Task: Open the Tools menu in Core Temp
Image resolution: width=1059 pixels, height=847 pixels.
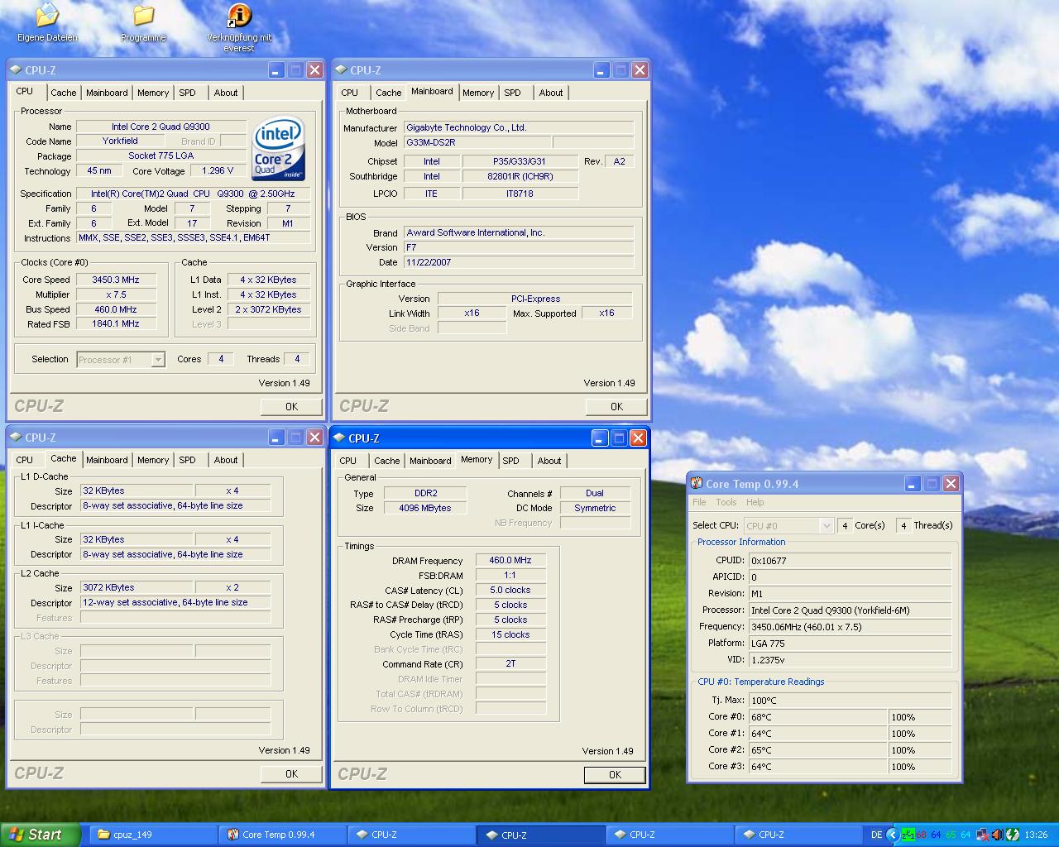Action: [x=726, y=502]
